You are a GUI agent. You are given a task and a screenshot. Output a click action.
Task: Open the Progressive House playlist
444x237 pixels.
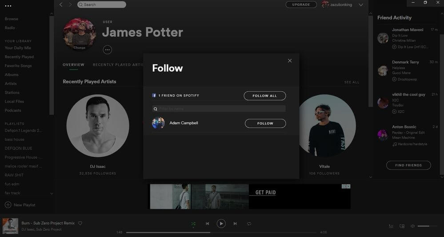click(24, 157)
